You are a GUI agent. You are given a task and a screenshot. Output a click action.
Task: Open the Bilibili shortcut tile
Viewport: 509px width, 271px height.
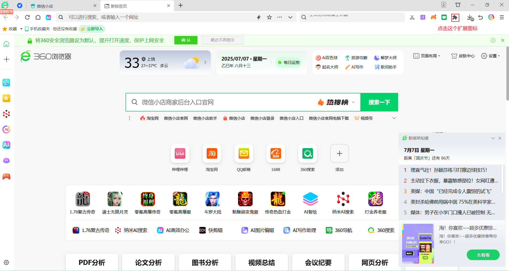(180, 153)
